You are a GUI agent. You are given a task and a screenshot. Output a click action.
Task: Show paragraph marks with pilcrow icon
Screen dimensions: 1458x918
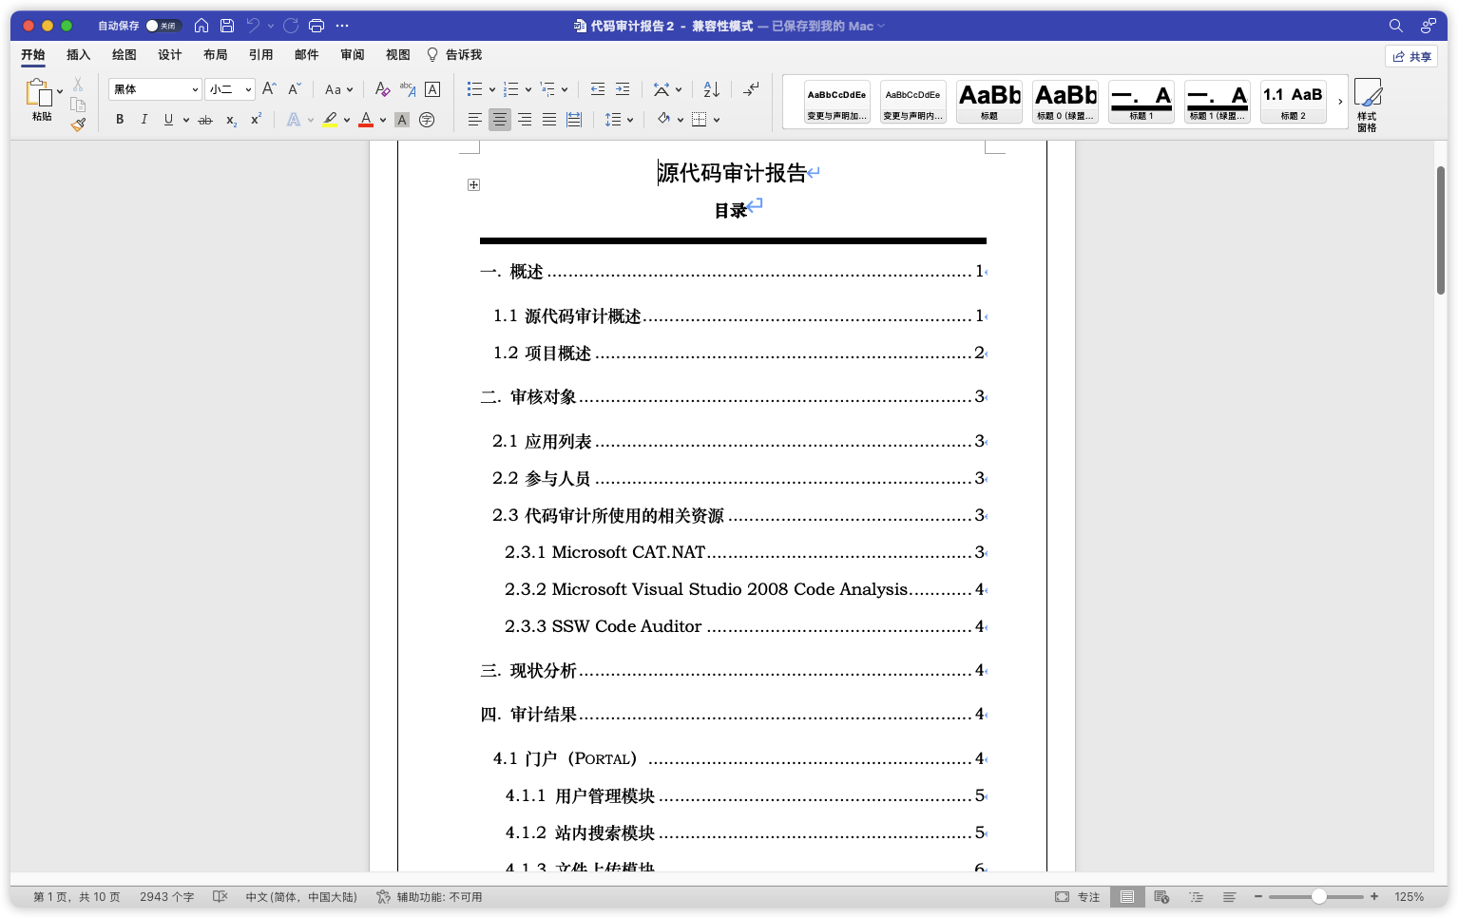(x=751, y=89)
